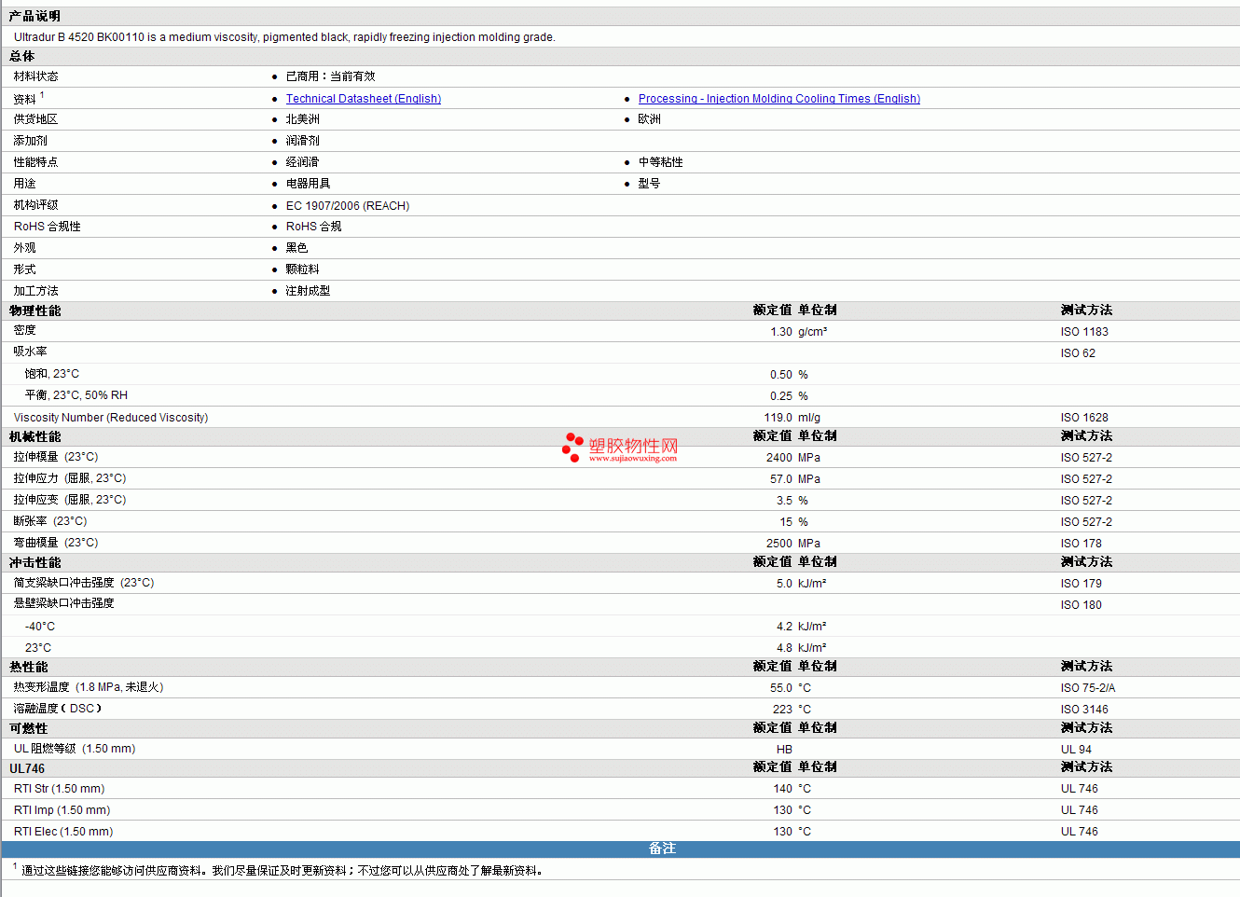Click the "ISO 1628" test method
1240x897 pixels.
(x=1084, y=418)
